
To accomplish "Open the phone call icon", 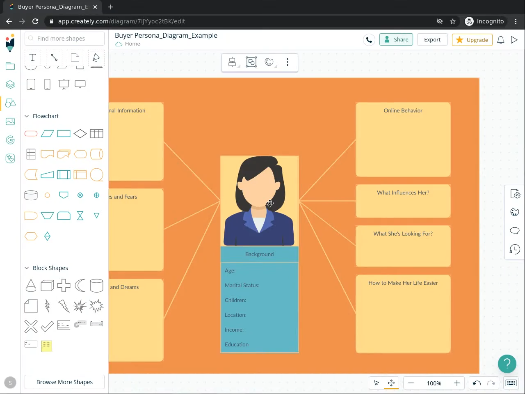I will pos(369,40).
